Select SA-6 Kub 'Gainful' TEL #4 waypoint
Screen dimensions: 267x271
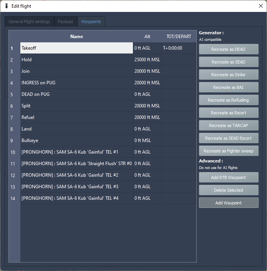76,198
